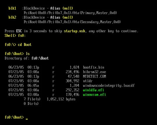Click the "Directory of: fs0:\Boot" path
157x125 pixels.
click(27, 58)
